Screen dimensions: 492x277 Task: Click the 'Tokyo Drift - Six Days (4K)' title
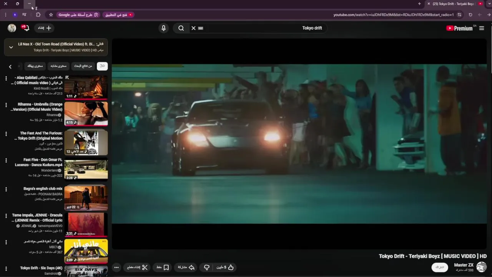(42, 268)
